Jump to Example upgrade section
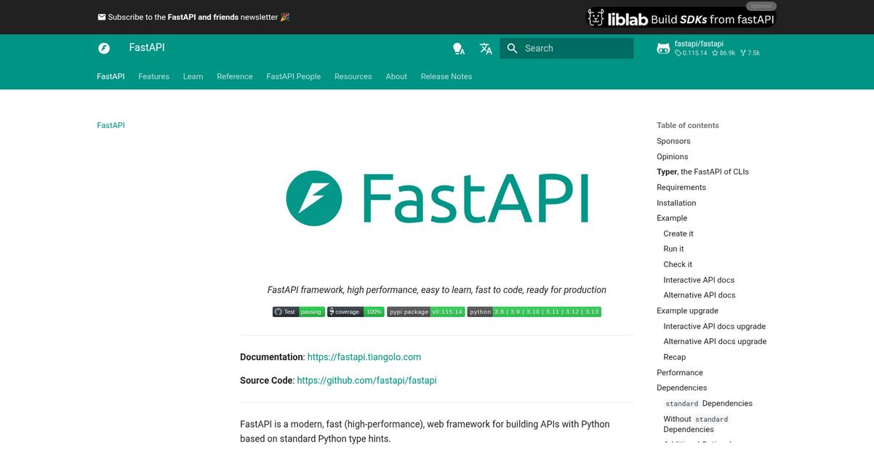This screenshot has width=874, height=456. click(688, 311)
